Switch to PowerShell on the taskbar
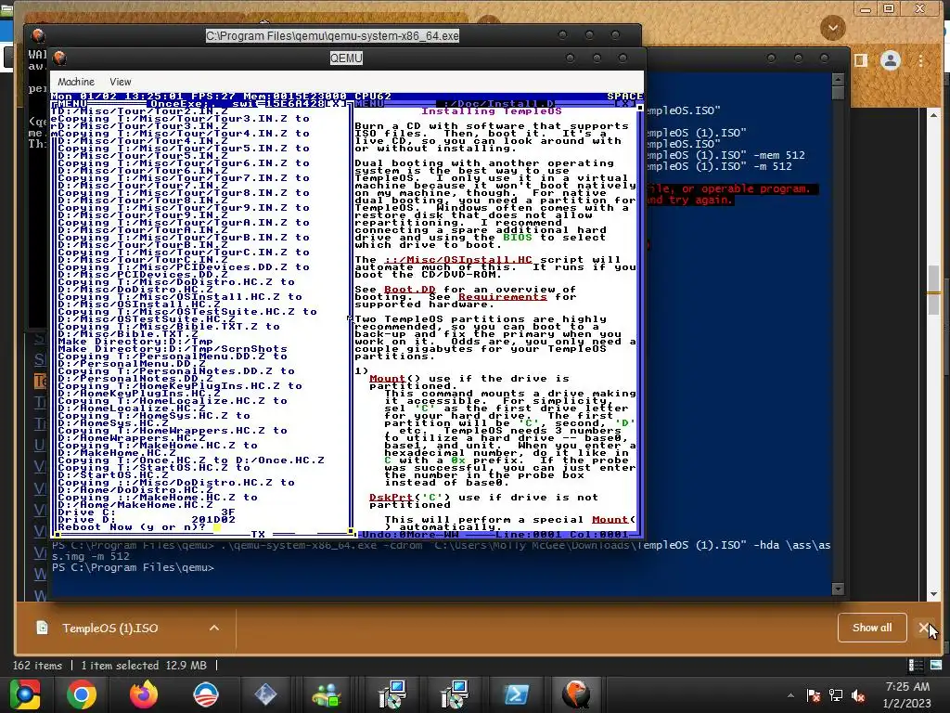This screenshot has width=950, height=713. click(x=516, y=694)
